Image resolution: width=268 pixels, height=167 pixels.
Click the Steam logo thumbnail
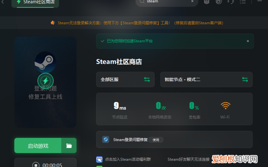(x=45, y=62)
